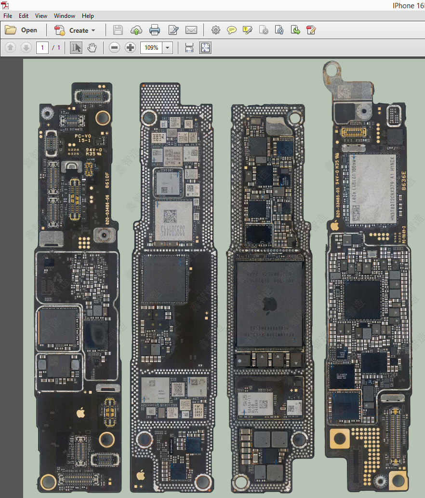
Task: Expand the Create dropdown menu
Action: click(93, 30)
